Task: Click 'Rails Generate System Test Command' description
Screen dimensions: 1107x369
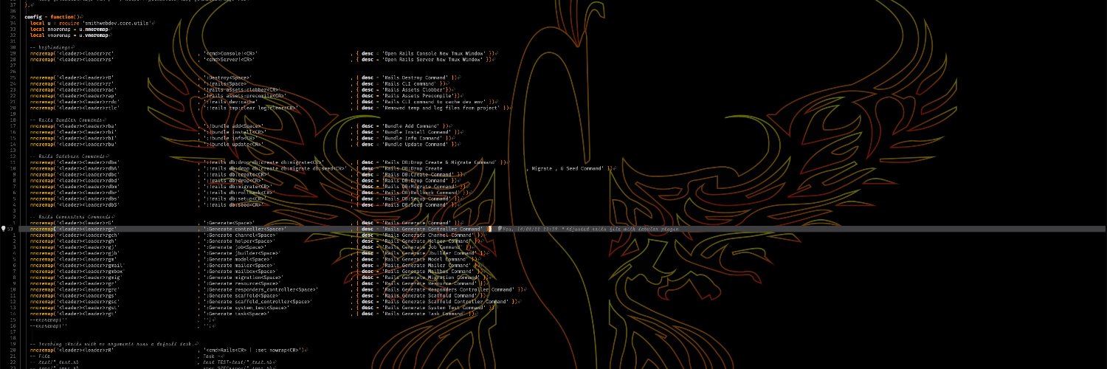Action: pyautogui.click(x=435, y=307)
